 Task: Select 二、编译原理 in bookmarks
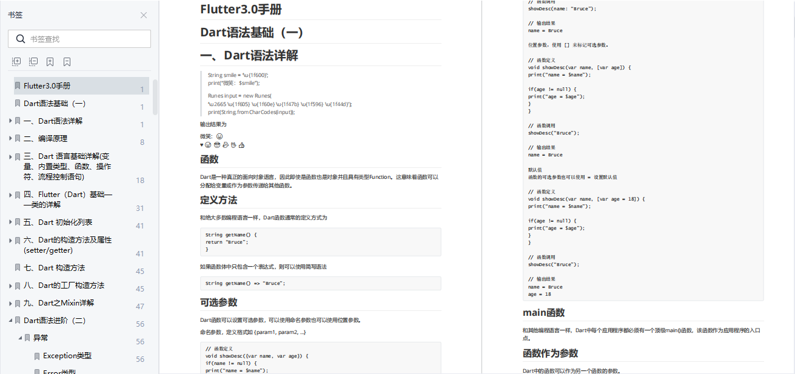pos(45,138)
